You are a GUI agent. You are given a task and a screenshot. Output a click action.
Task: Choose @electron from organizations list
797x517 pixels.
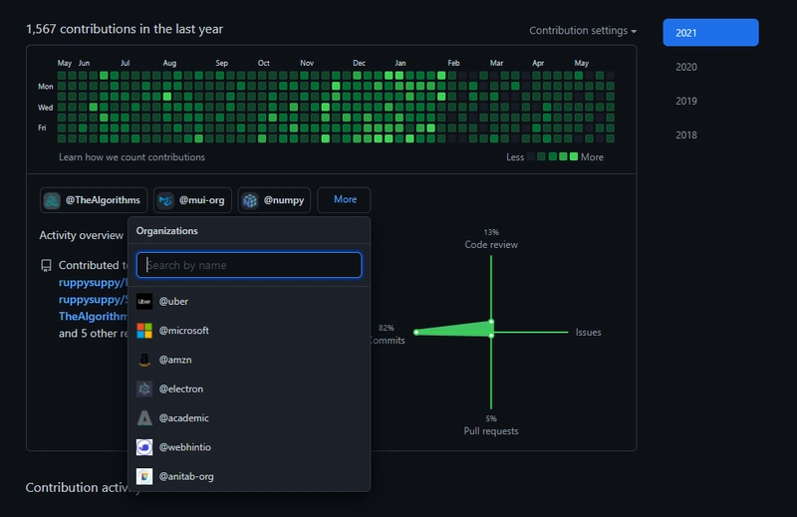pyautogui.click(x=249, y=388)
